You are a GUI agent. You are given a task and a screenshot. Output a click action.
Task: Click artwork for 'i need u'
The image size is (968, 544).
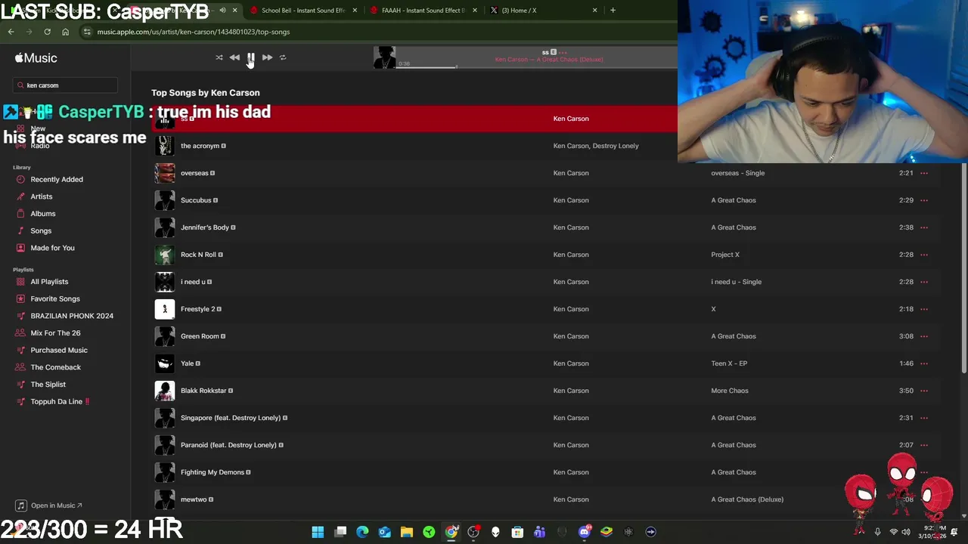click(x=165, y=282)
